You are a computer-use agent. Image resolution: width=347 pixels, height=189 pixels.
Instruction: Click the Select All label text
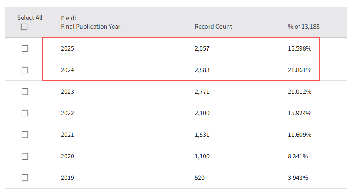(30, 18)
